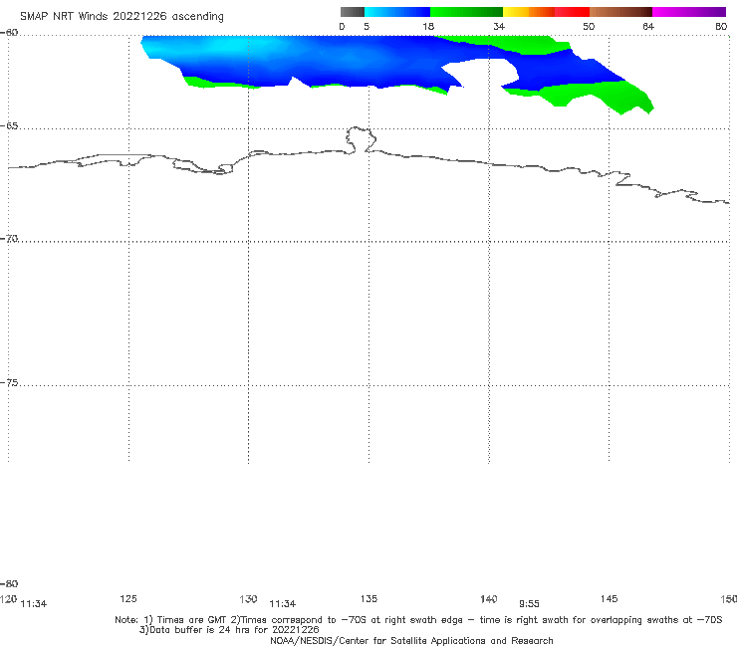Click the color bar label '64'
The image size is (737, 647).
648,27
